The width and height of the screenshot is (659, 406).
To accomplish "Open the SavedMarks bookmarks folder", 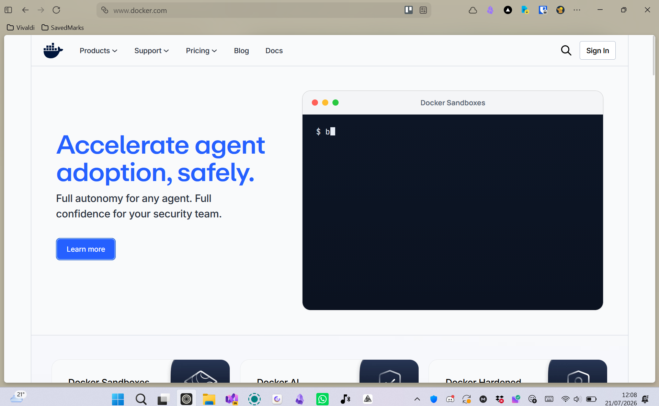I will pos(63,27).
